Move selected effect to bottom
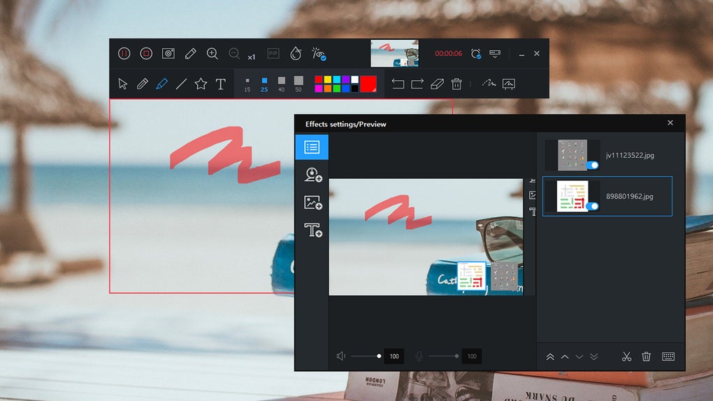This screenshot has height=401, width=713. 594,357
